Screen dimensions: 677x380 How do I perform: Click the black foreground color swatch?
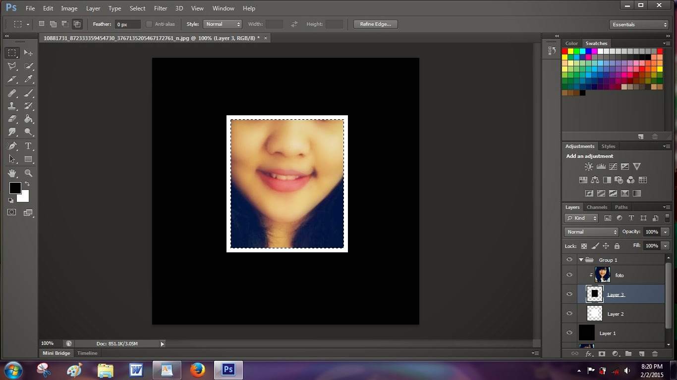click(15, 188)
